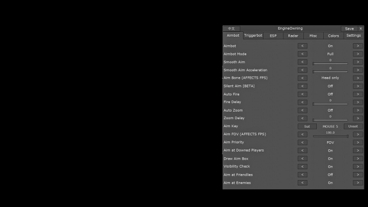Screen dimensions: 368x207
Task: Increase Fire Delay with right arrow
Action: (358, 102)
